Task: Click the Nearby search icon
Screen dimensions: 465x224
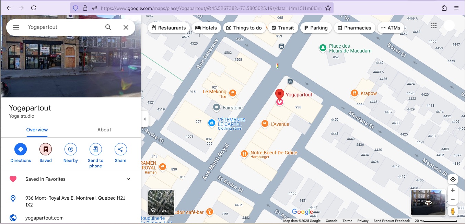Action: pos(71,150)
